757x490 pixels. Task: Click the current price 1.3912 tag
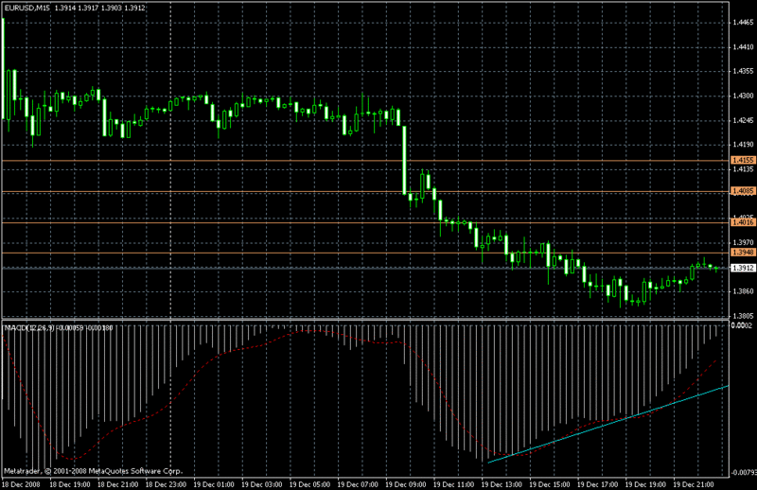tap(741, 268)
